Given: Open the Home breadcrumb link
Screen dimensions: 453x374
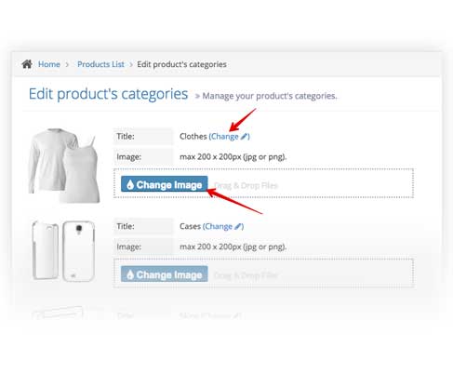Looking at the screenshot, I should (x=49, y=64).
